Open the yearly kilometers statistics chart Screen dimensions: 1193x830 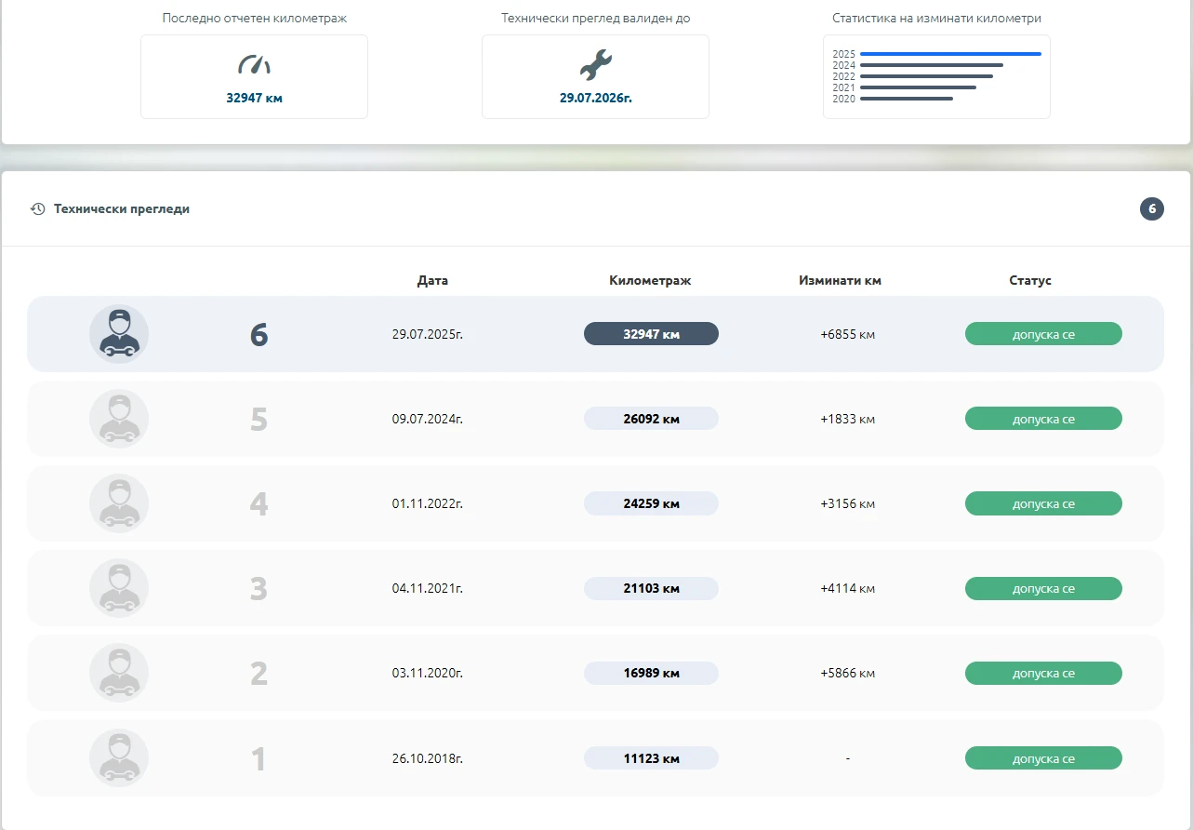pyautogui.click(x=936, y=76)
